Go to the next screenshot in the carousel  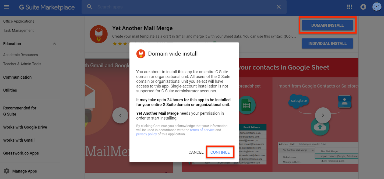pyautogui.click(x=323, y=115)
